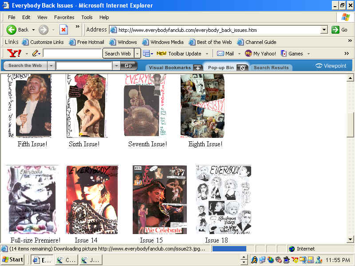
Task: Toggle the pop-up blocker icon beside Pop-up Bin
Action: tap(242, 68)
